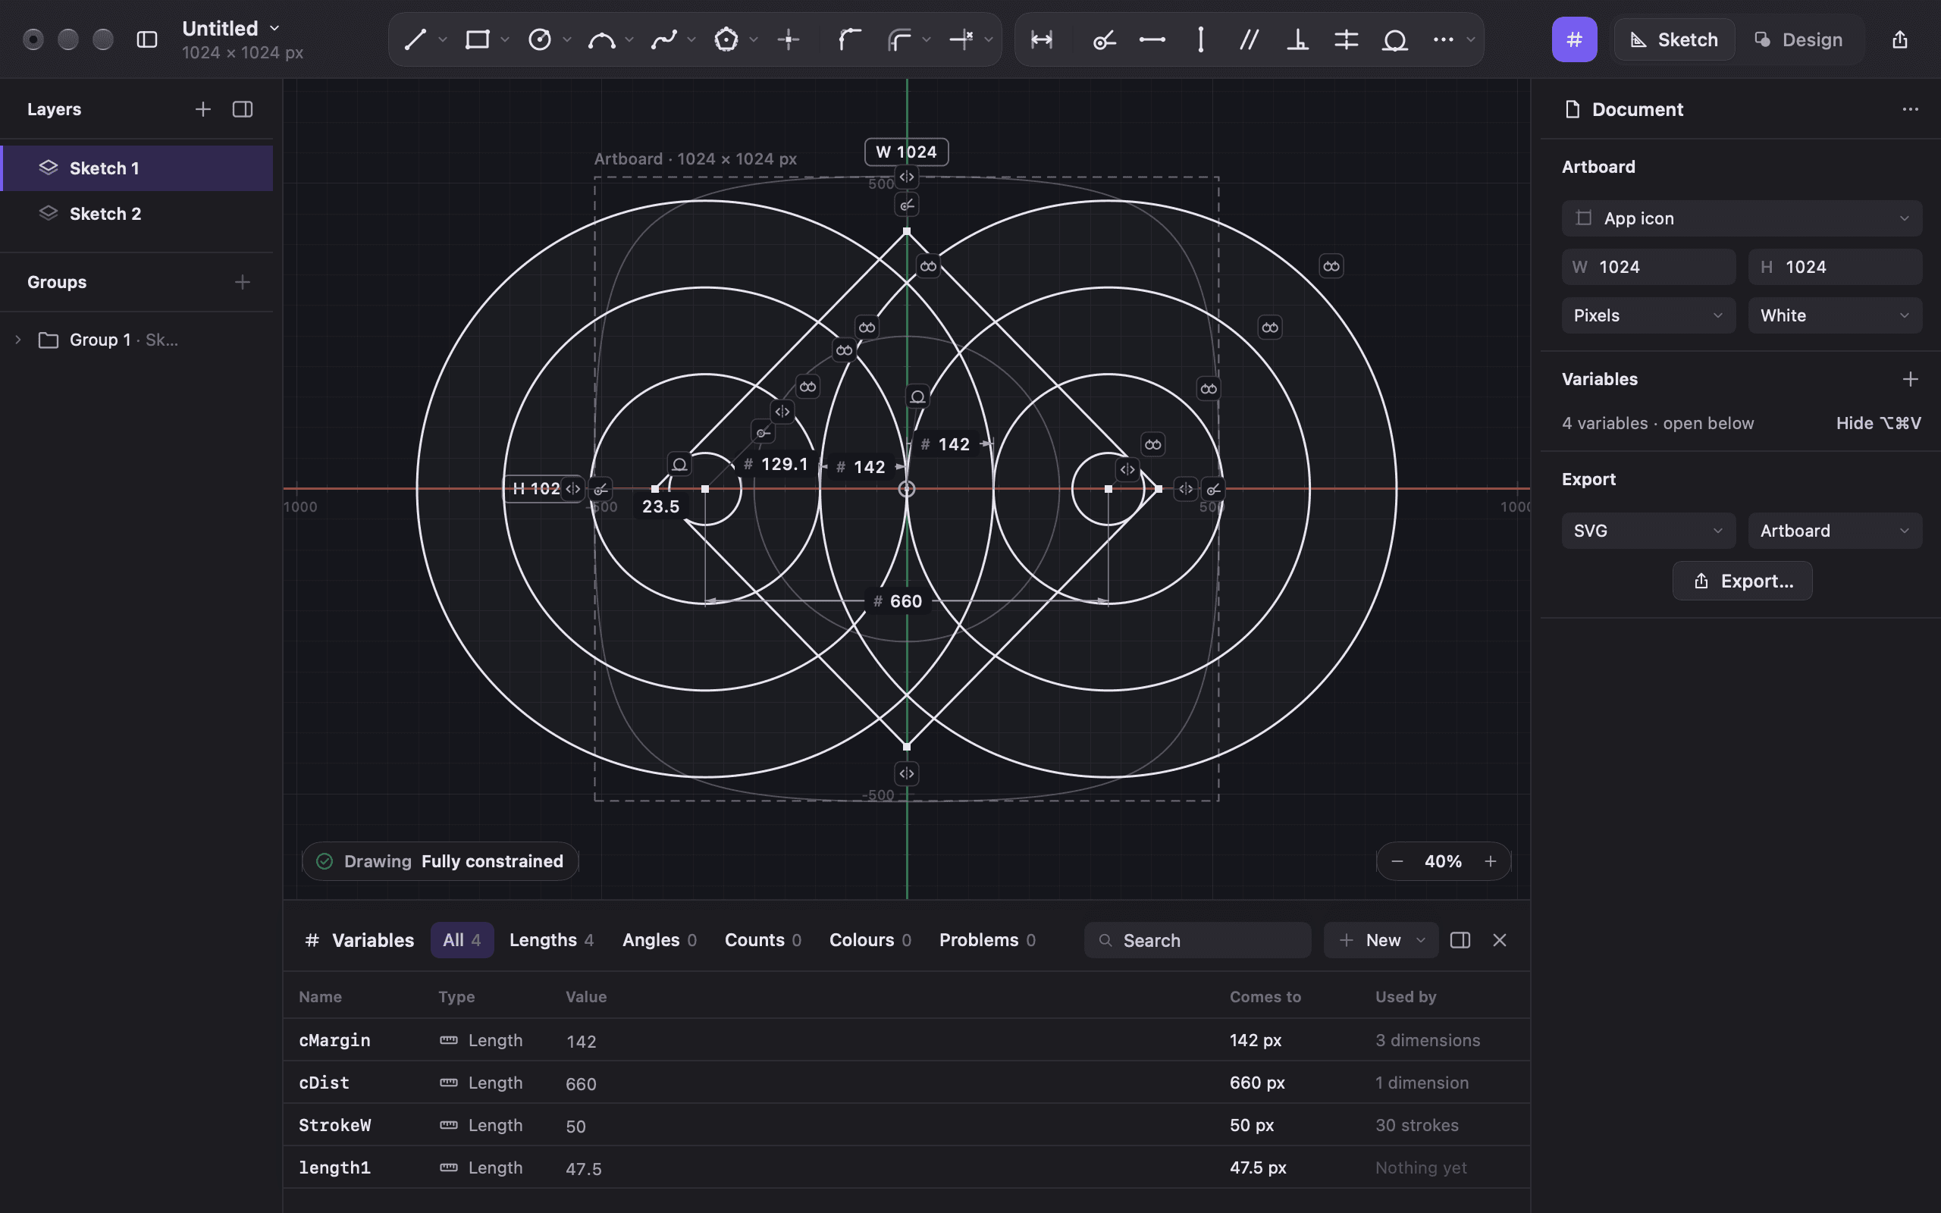Image resolution: width=1941 pixels, height=1213 pixels.
Task: Apply the symmetric constraint
Action: (x=1346, y=39)
